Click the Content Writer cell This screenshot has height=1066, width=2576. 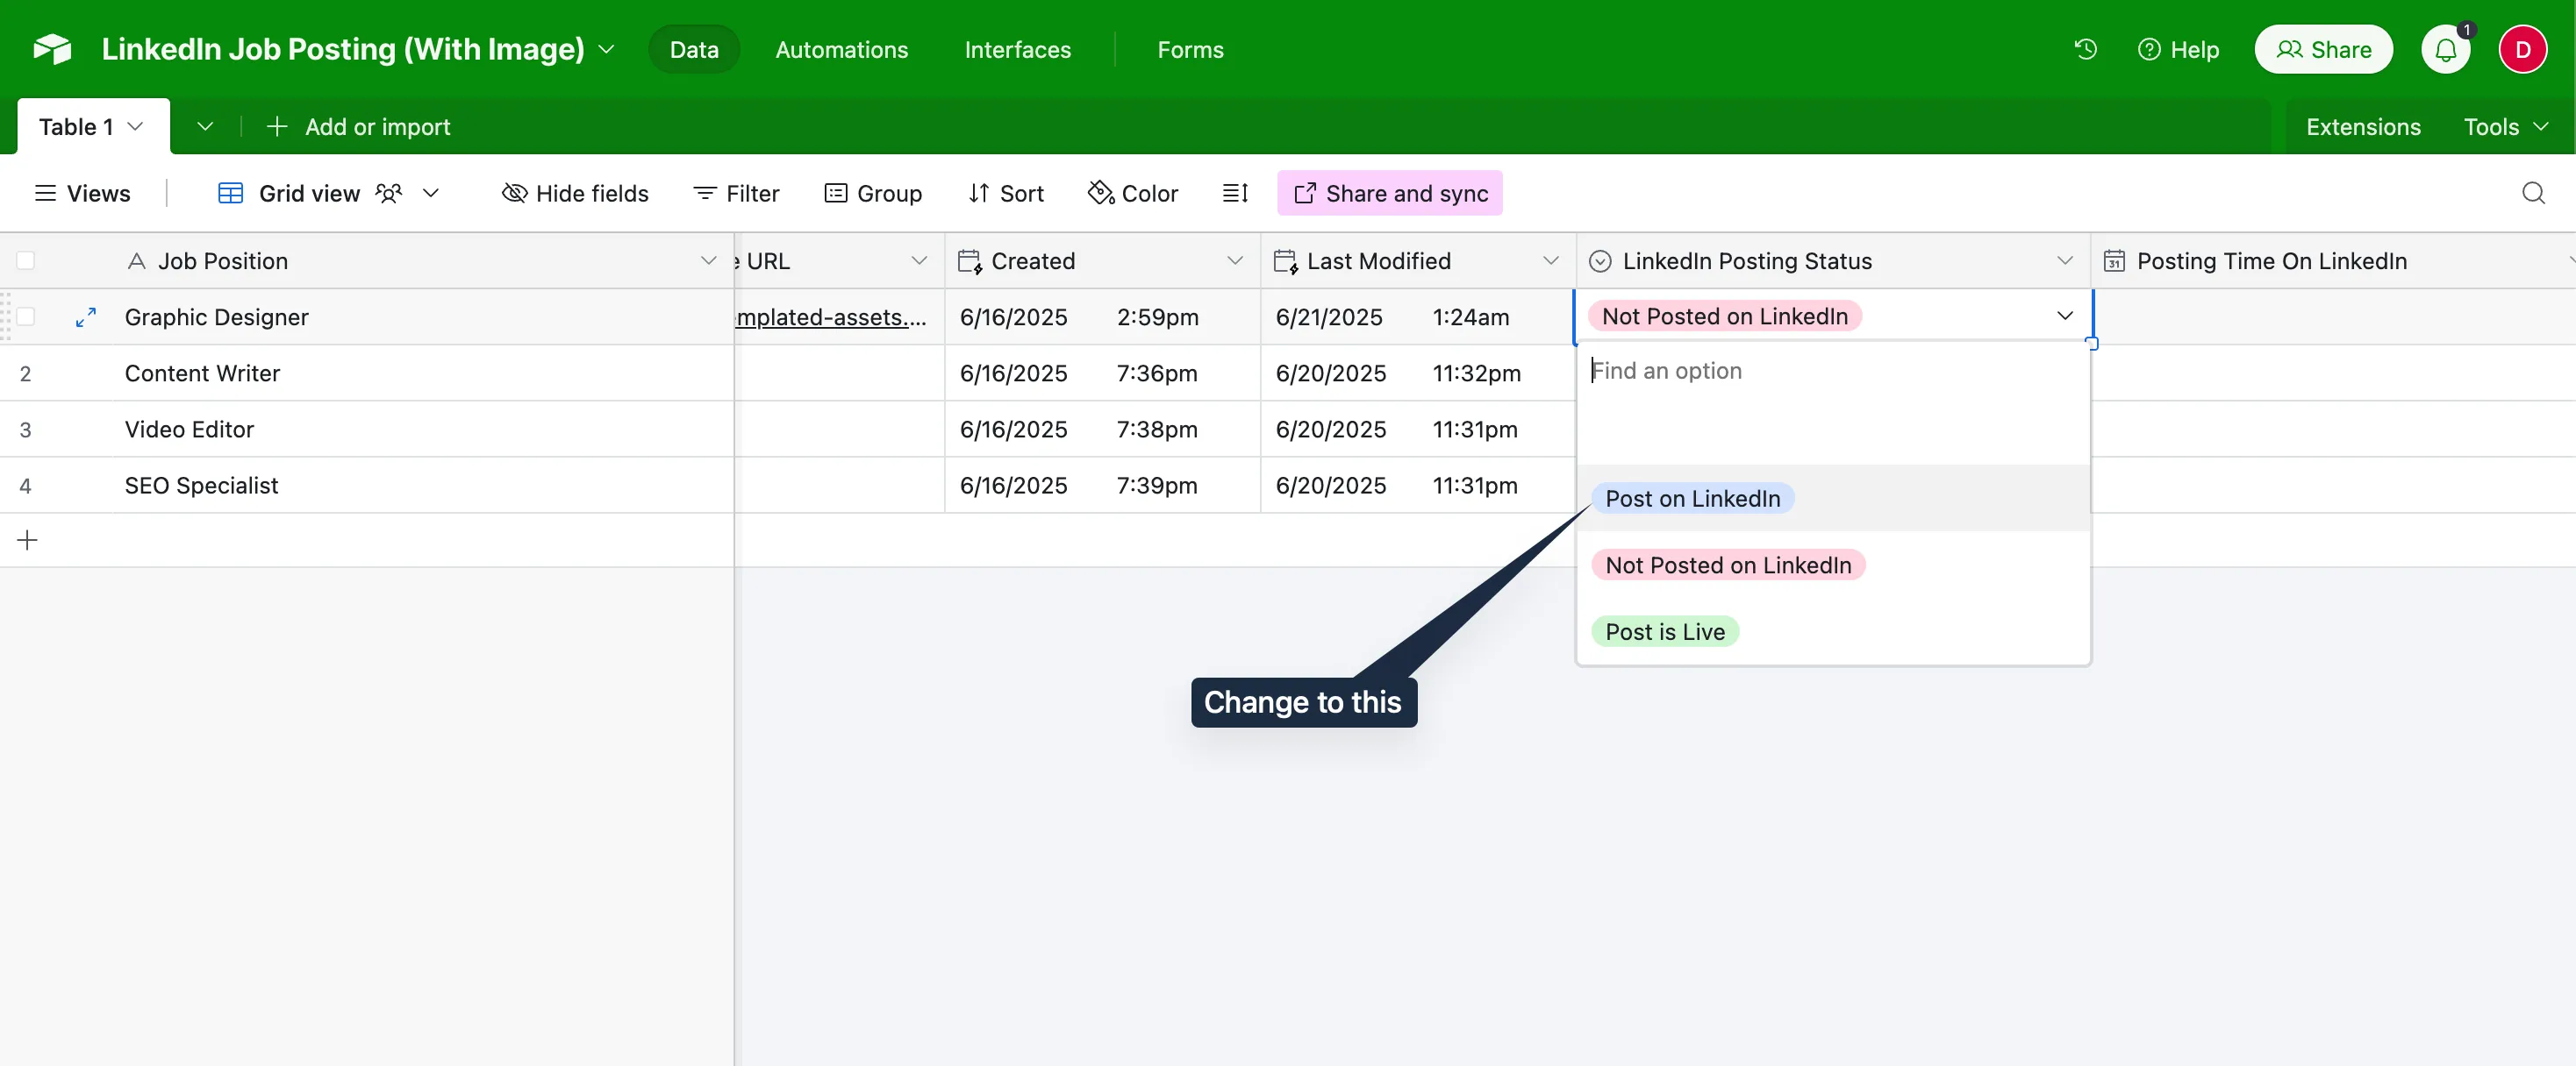pos(424,373)
